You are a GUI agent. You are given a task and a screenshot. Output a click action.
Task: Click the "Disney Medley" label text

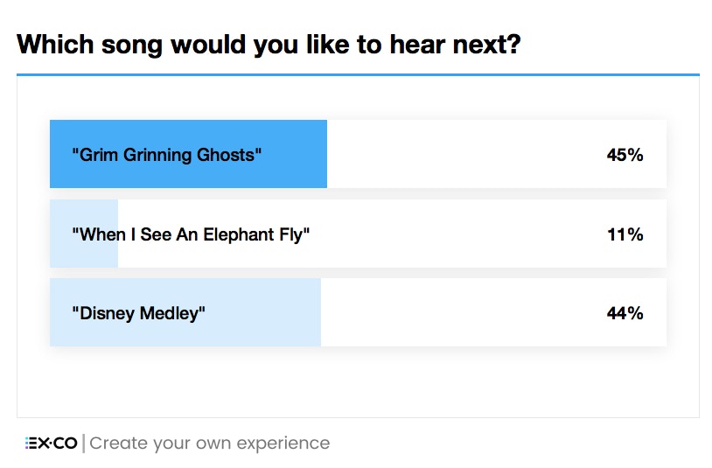click(138, 314)
